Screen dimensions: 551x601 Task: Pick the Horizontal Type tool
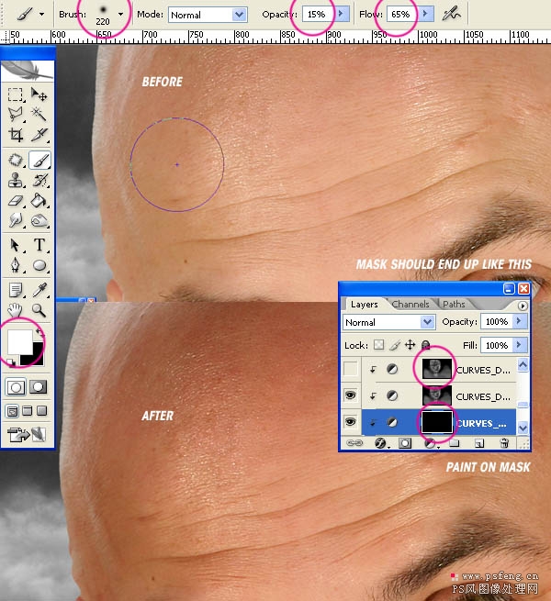point(39,245)
